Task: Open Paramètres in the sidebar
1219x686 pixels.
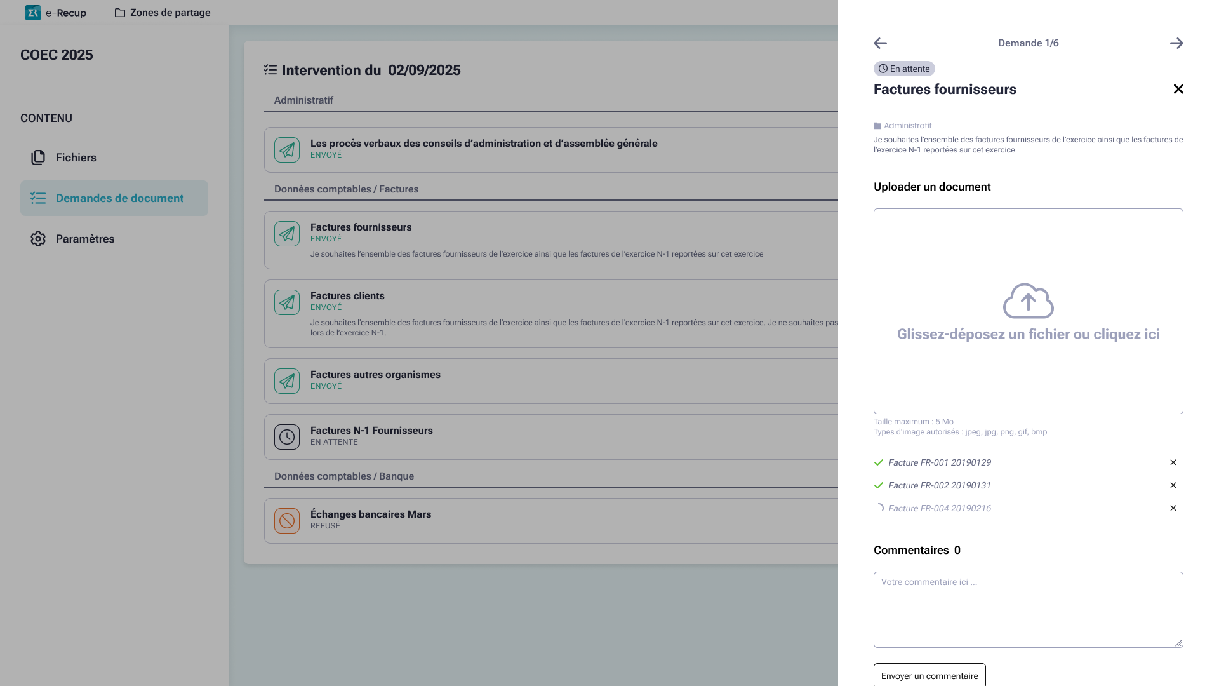Action: 85,239
